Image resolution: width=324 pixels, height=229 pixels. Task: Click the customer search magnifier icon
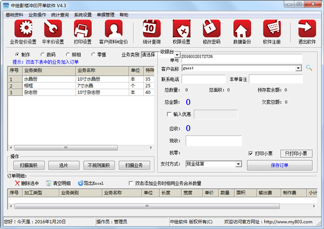(x=309, y=68)
